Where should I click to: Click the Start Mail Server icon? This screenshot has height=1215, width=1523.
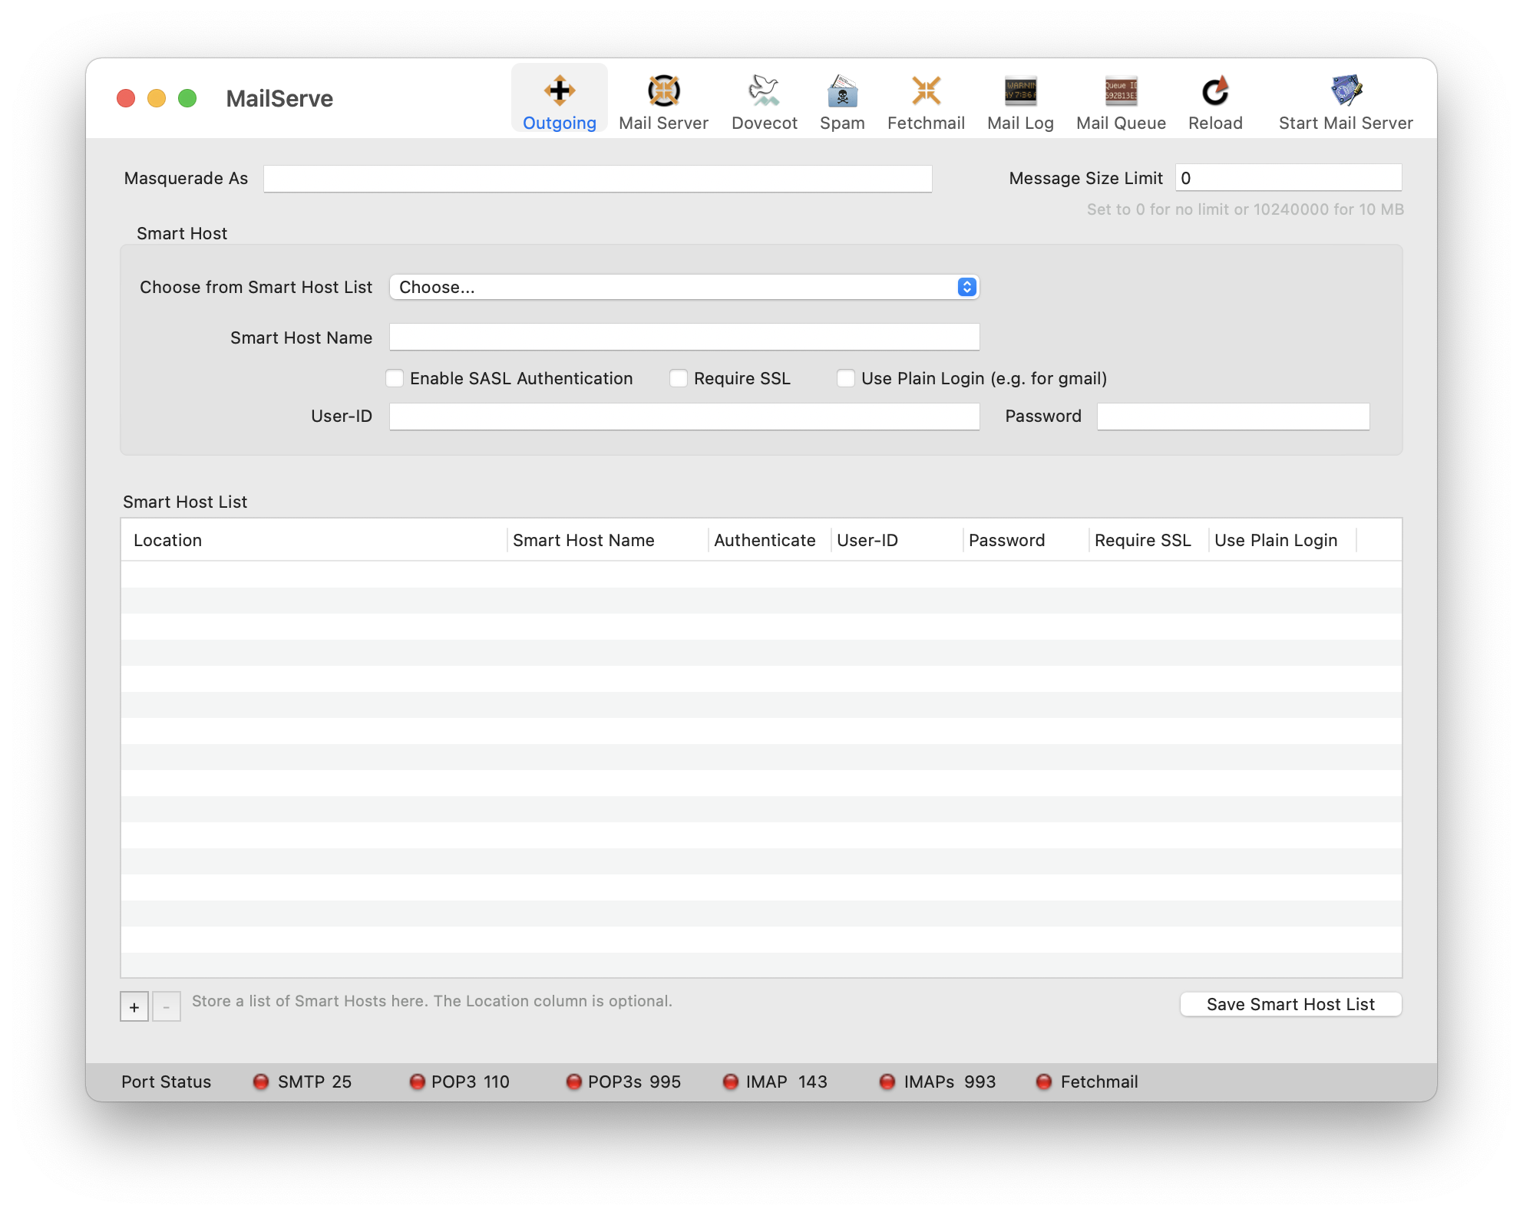pos(1346,92)
